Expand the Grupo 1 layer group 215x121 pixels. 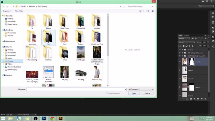coord(183,50)
